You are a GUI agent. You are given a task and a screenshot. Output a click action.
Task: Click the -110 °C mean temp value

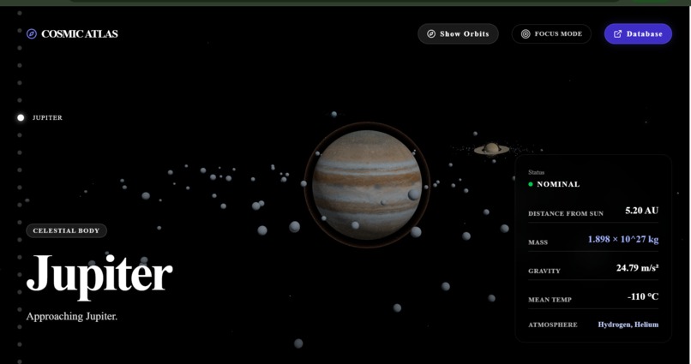(643, 296)
